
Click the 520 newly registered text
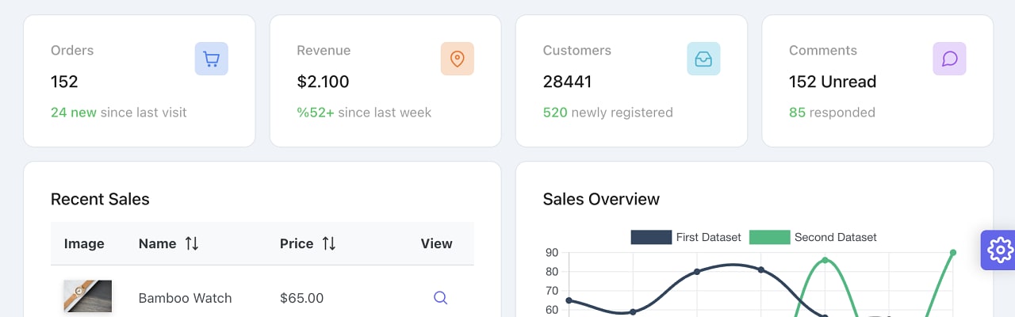click(x=607, y=113)
